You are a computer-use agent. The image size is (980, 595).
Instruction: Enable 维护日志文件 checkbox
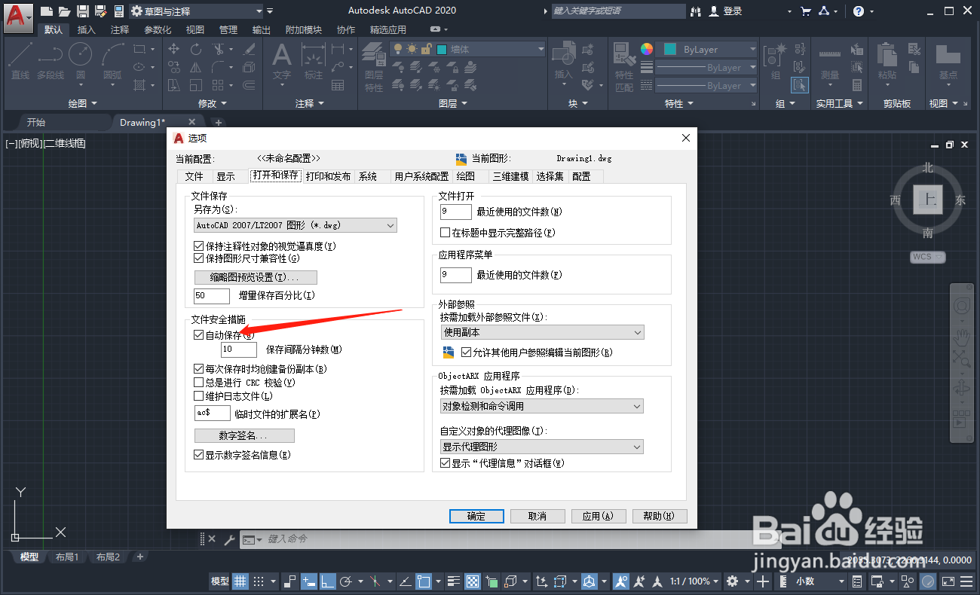[x=199, y=396]
